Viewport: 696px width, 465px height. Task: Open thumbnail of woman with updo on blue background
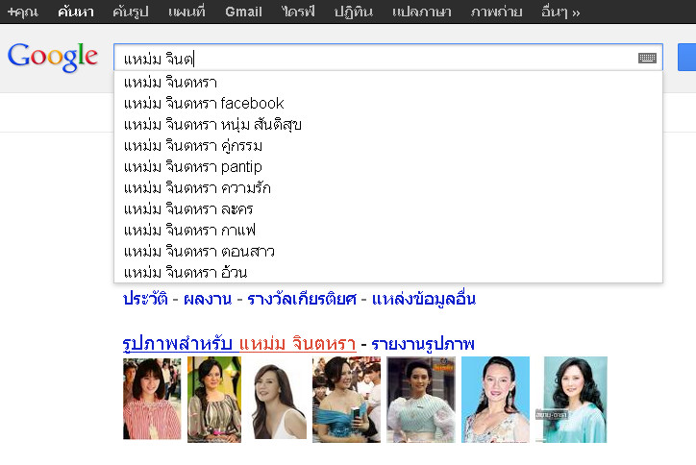[x=495, y=400]
